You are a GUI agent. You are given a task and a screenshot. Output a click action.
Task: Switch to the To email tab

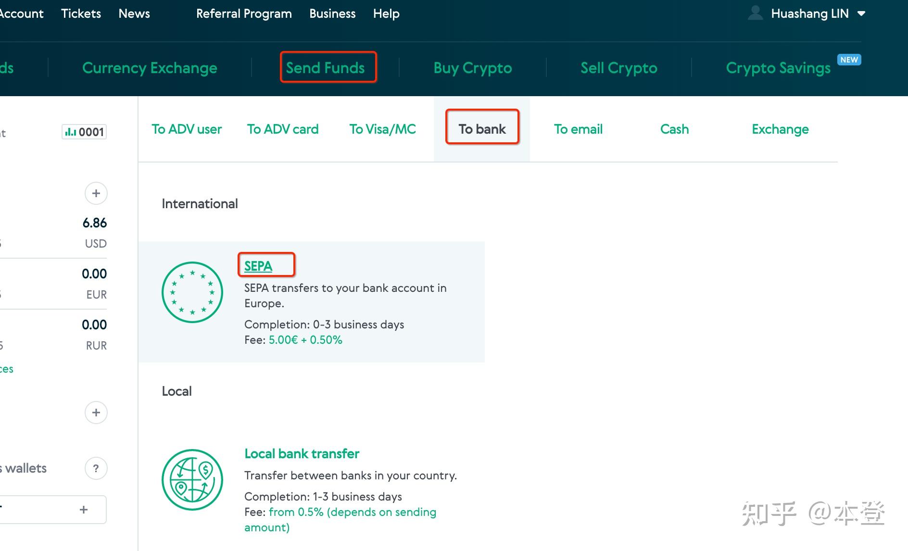(578, 129)
